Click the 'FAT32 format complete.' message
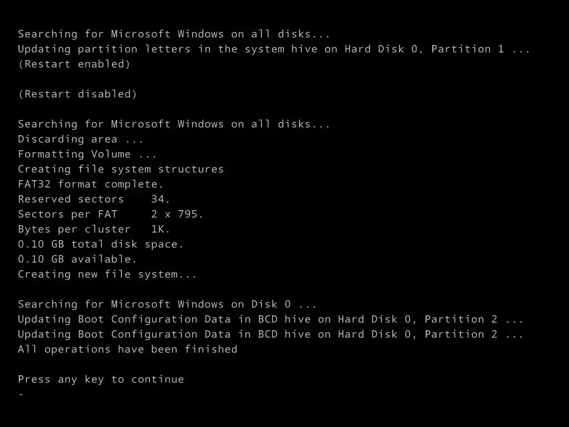This screenshot has height=427, width=569. pyautogui.click(x=91, y=184)
